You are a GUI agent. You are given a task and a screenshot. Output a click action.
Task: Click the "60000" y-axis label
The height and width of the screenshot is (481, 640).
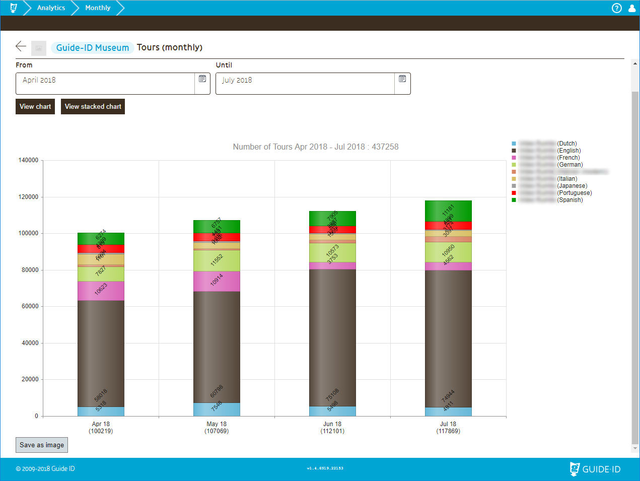(30, 306)
